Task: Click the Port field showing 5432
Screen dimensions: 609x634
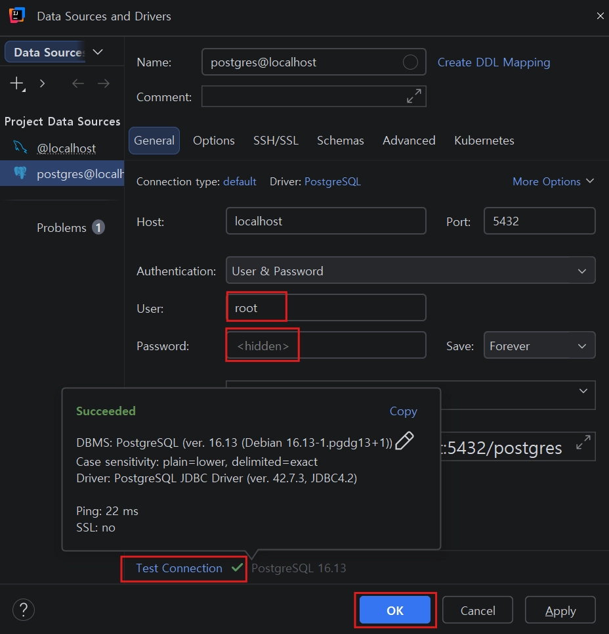Action: coord(539,221)
